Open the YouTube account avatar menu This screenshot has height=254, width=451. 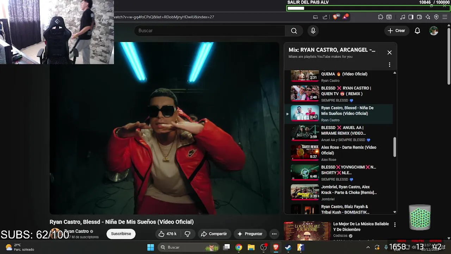tap(434, 31)
